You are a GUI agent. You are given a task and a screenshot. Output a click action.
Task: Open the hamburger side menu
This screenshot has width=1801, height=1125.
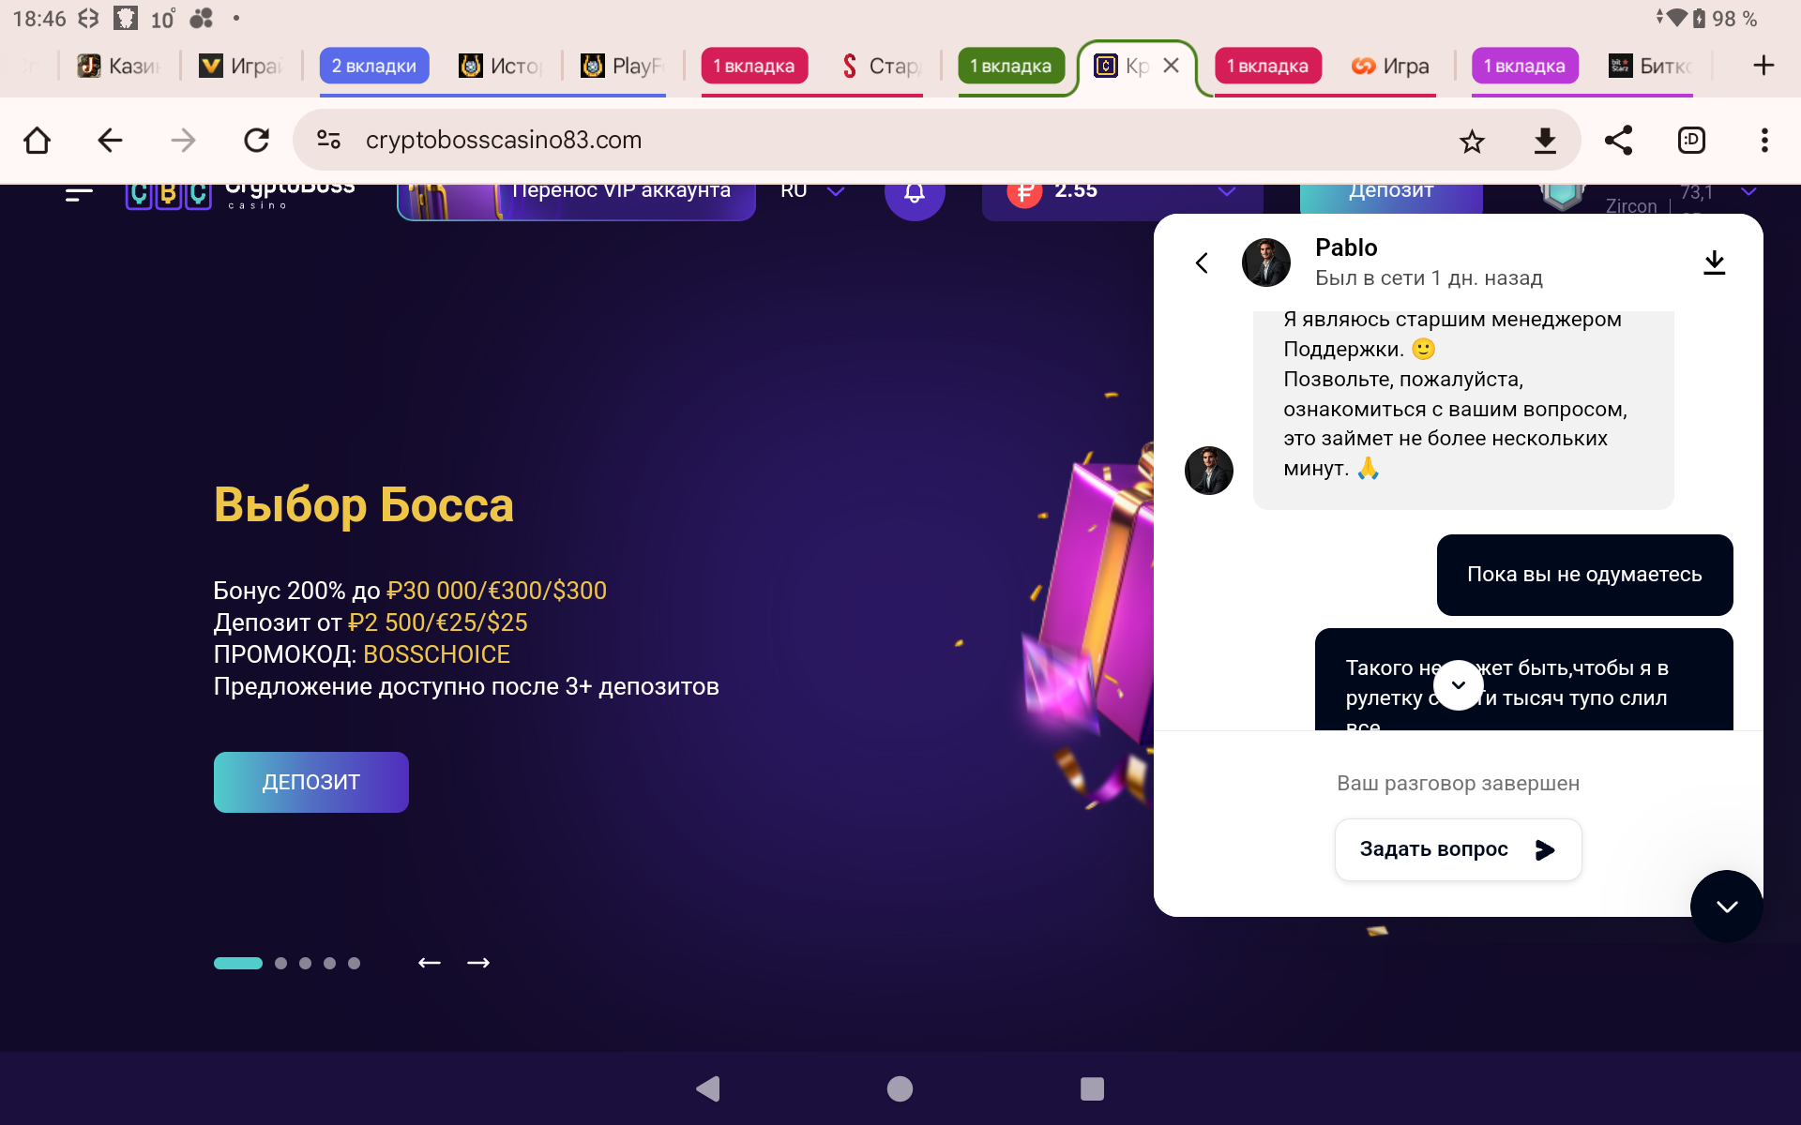click(x=79, y=194)
